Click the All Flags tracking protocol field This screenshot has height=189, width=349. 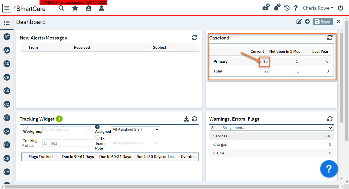(68, 143)
